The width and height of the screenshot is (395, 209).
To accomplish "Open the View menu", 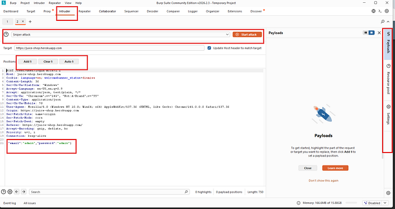I will pos(68,3).
